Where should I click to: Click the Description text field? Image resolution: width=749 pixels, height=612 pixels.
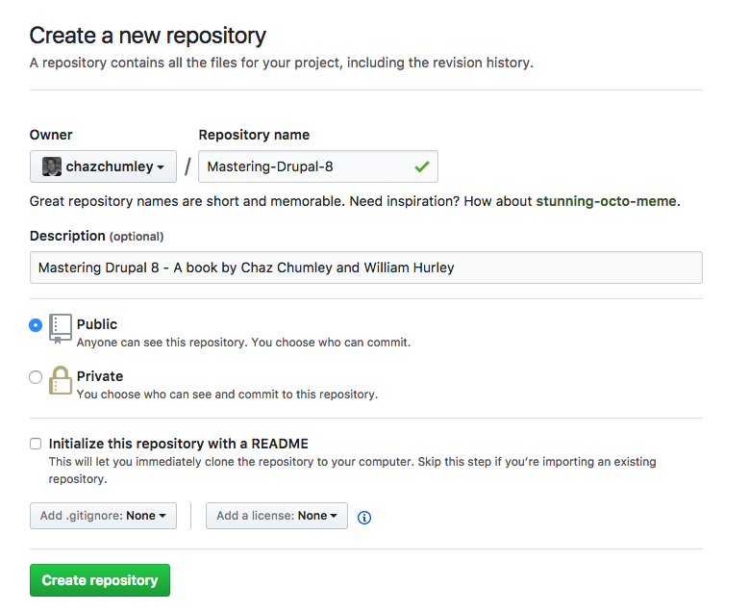365,268
